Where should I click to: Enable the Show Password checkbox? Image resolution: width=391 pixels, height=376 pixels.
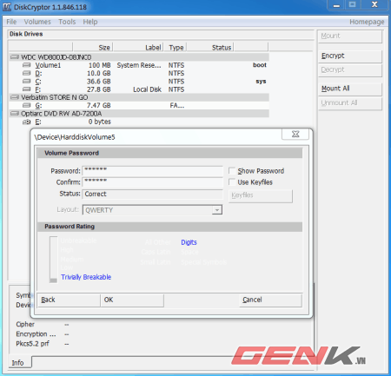[x=232, y=171]
